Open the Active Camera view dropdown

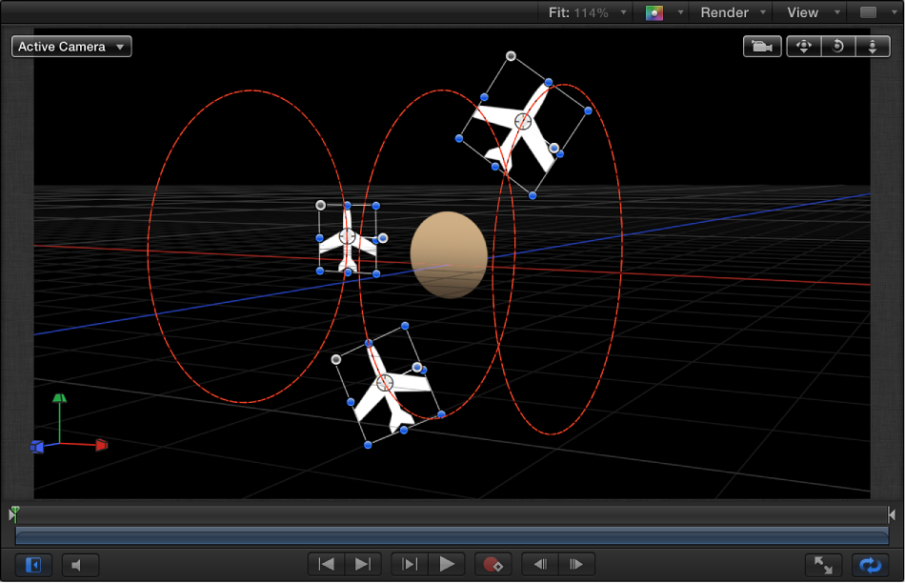point(70,46)
